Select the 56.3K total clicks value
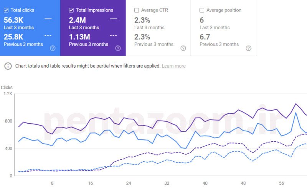 coord(14,20)
